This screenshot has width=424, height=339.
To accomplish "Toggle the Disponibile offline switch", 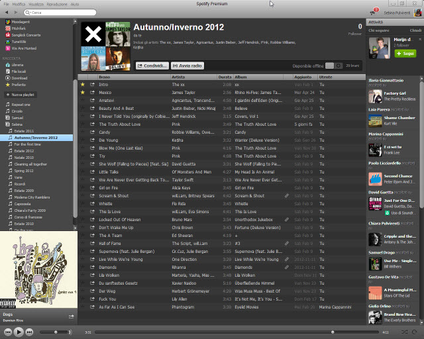I will pos(337,66).
